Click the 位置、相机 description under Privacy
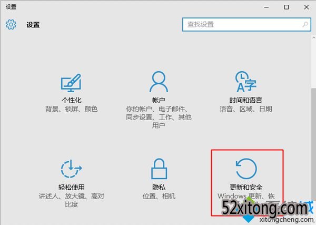This screenshot has height=225, width=316. click(159, 196)
